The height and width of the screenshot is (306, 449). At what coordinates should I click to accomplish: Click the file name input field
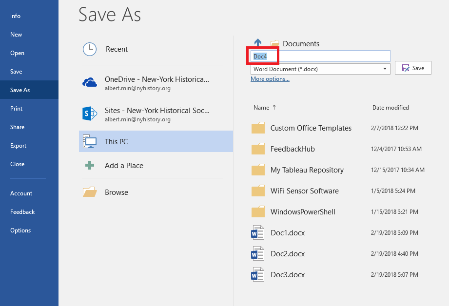pyautogui.click(x=320, y=57)
